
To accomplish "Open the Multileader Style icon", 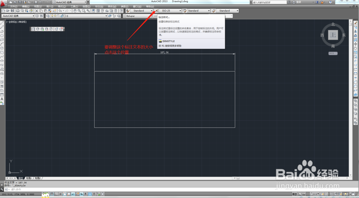I will point(213,11).
